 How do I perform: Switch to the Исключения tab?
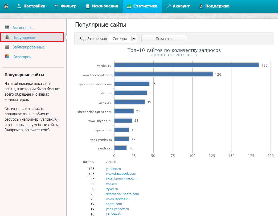[102, 6]
